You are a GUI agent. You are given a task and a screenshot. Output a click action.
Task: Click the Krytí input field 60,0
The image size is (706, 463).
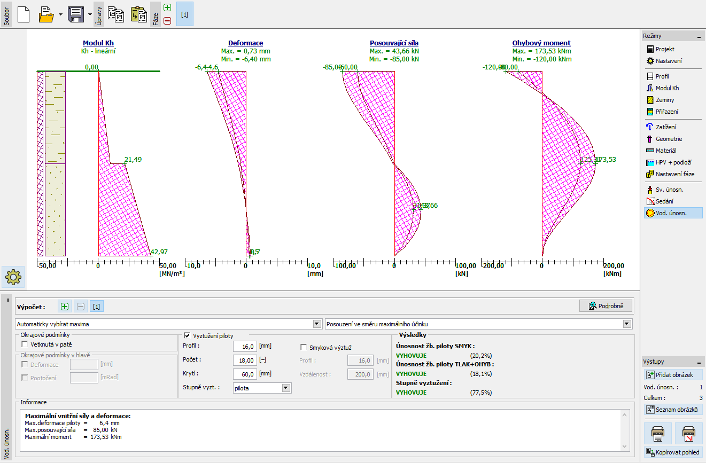(x=245, y=374)
